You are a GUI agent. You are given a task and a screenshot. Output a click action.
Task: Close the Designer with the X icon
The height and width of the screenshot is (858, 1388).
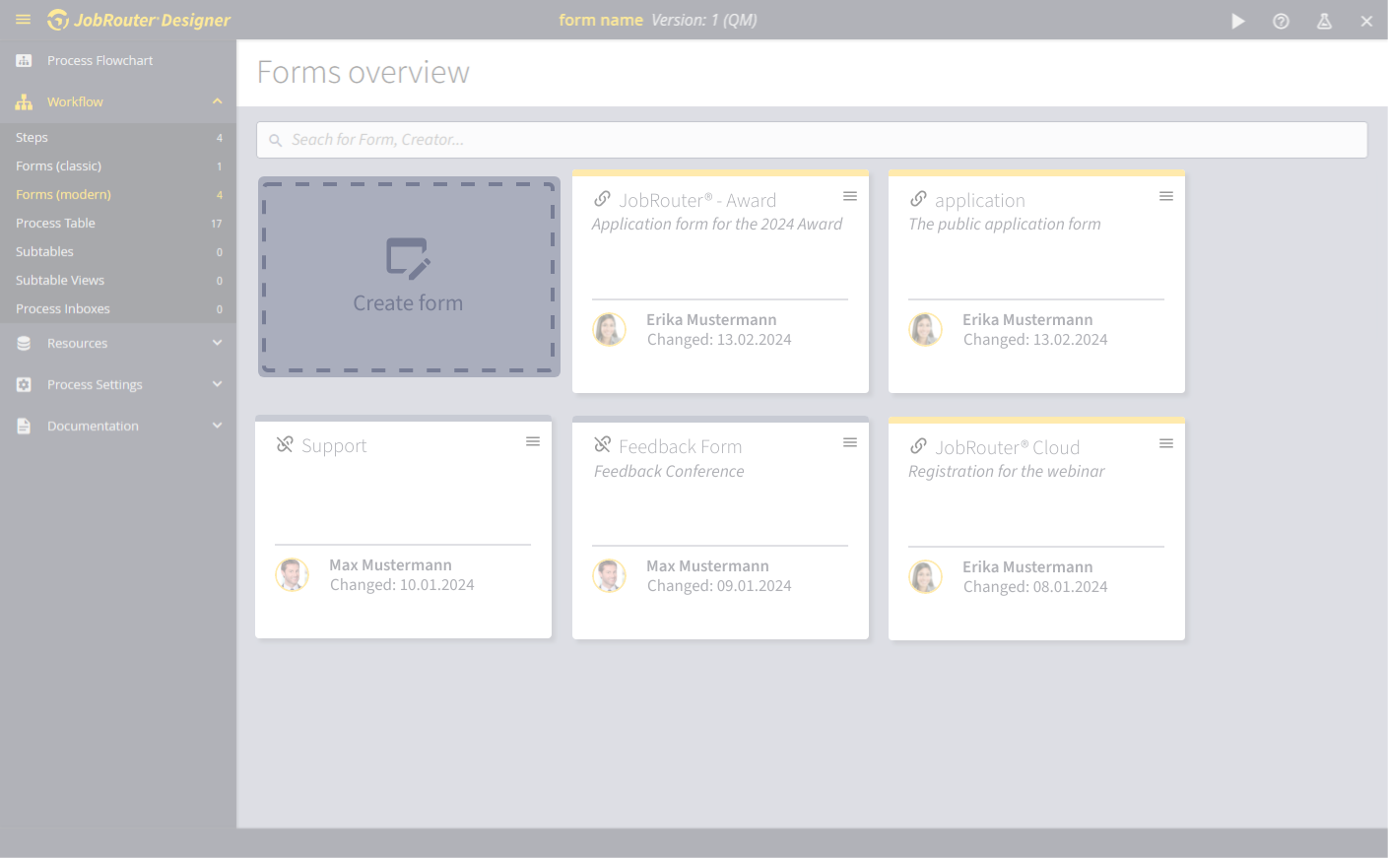(1366, 21)
